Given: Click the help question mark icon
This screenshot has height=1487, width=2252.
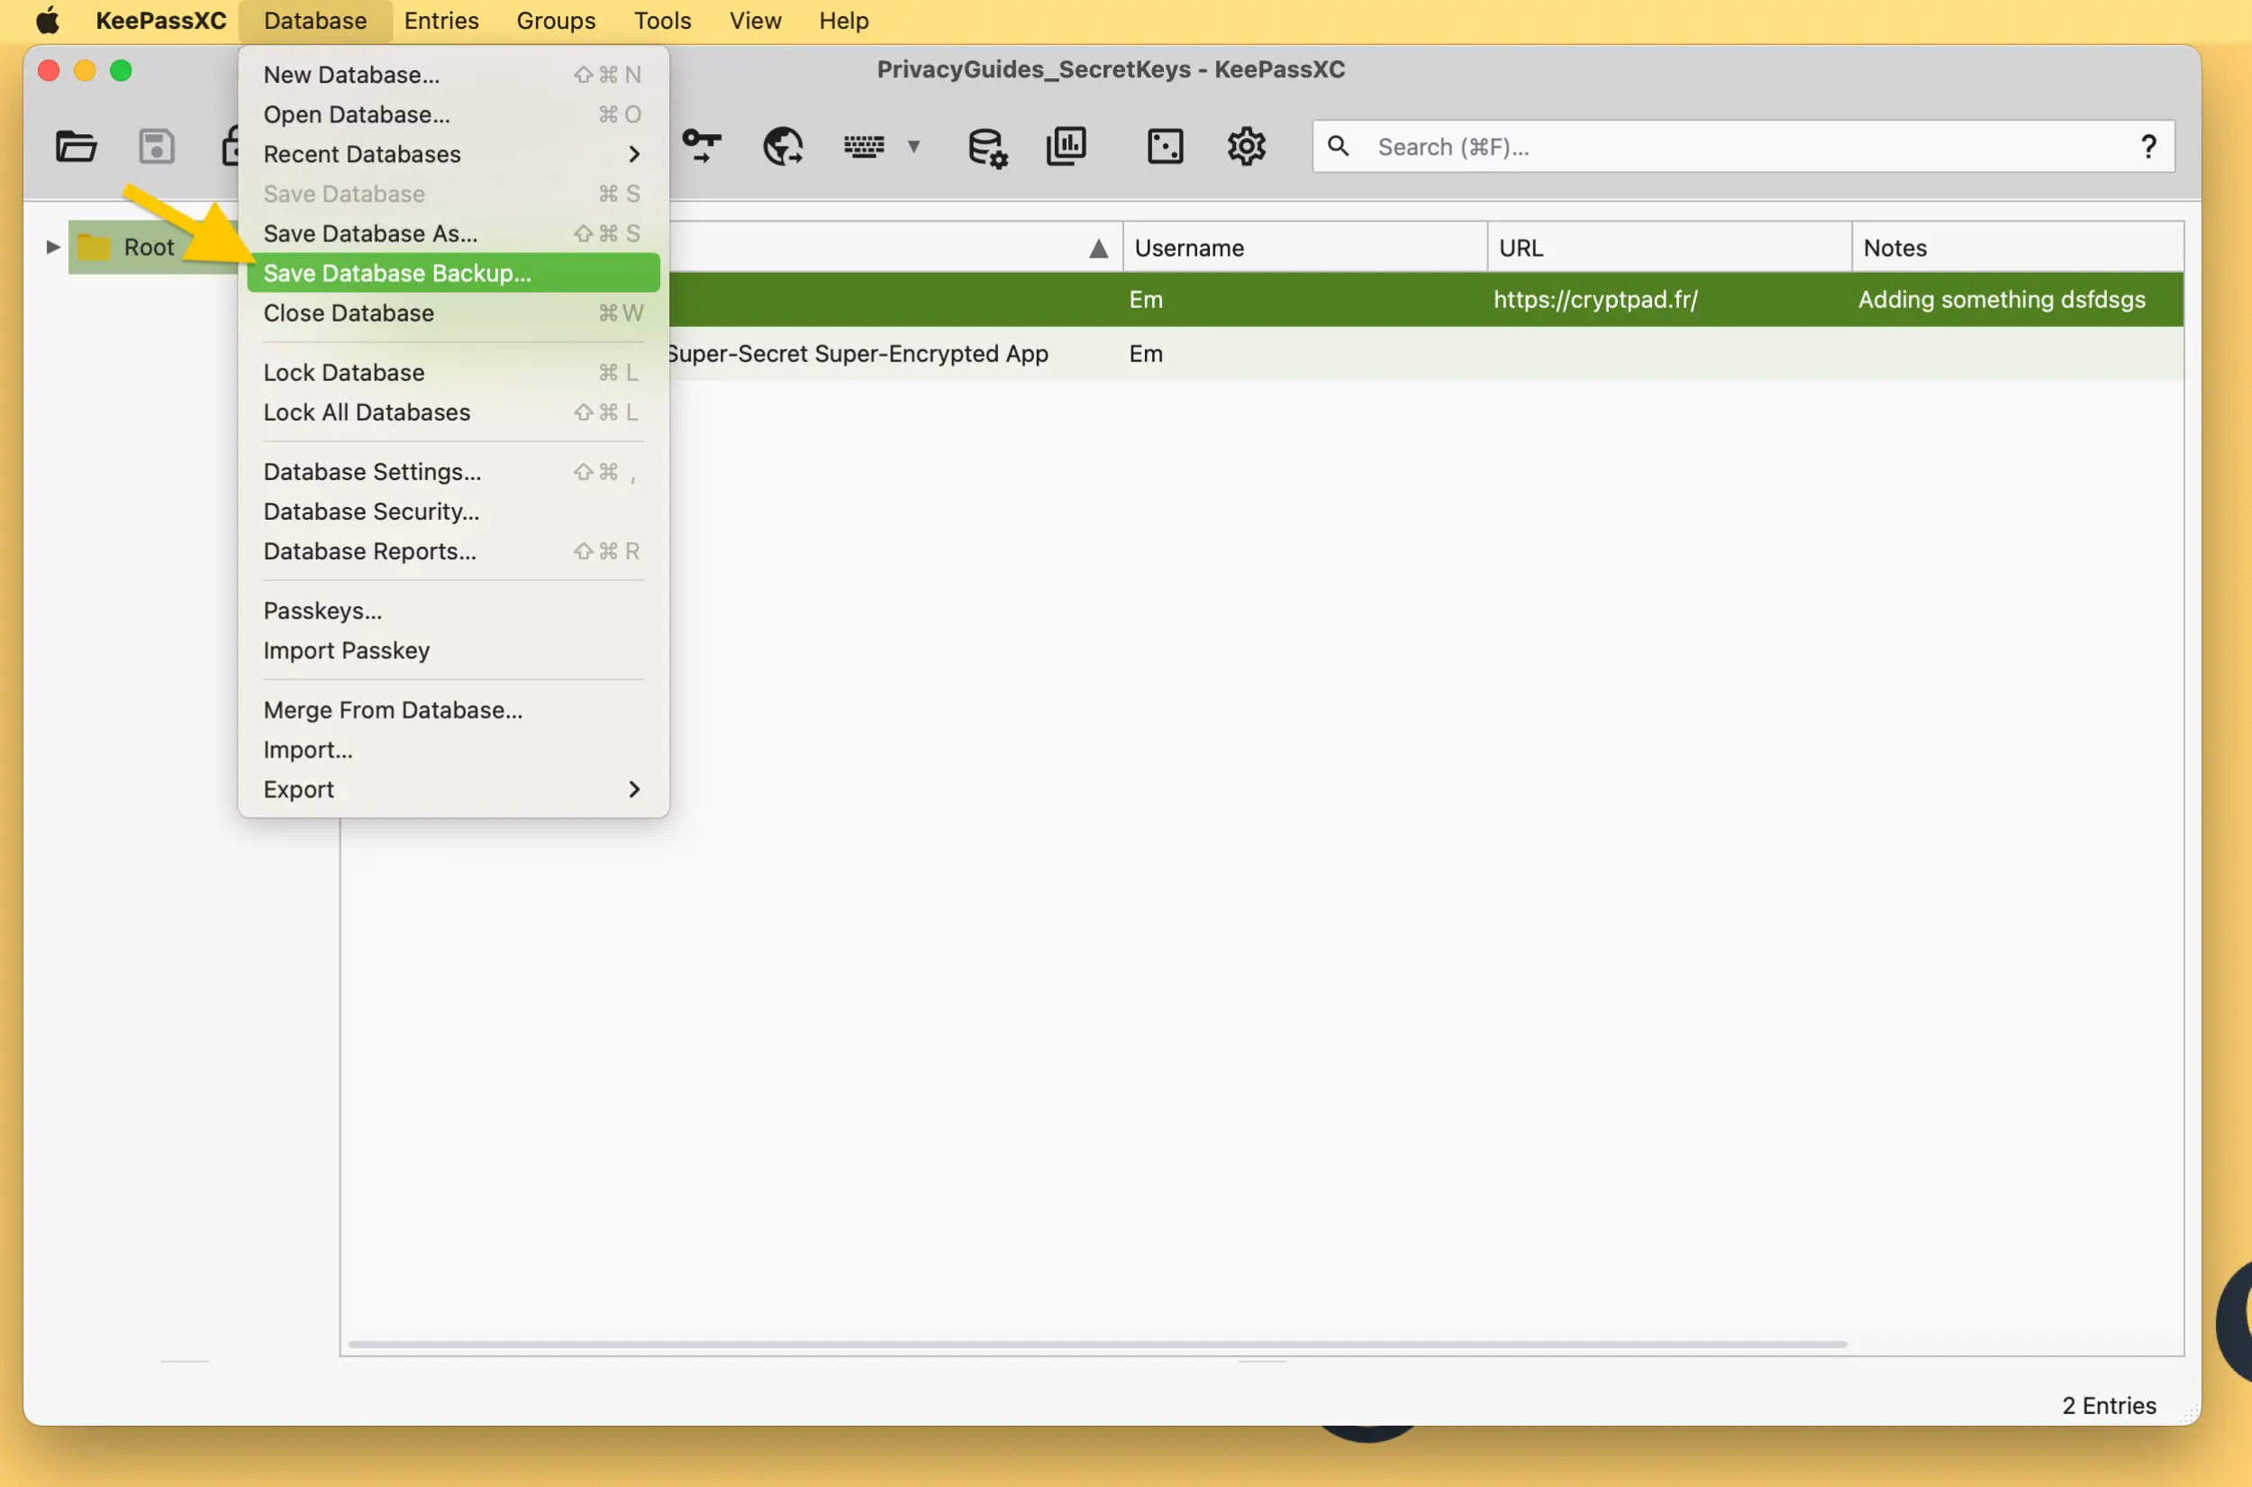Looking at the screenshot, I should point(2148,145).
